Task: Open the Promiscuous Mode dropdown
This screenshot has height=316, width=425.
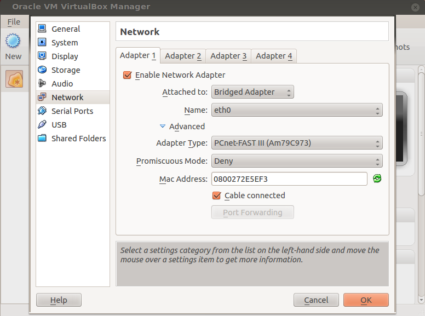Action: tap(297, 161)
